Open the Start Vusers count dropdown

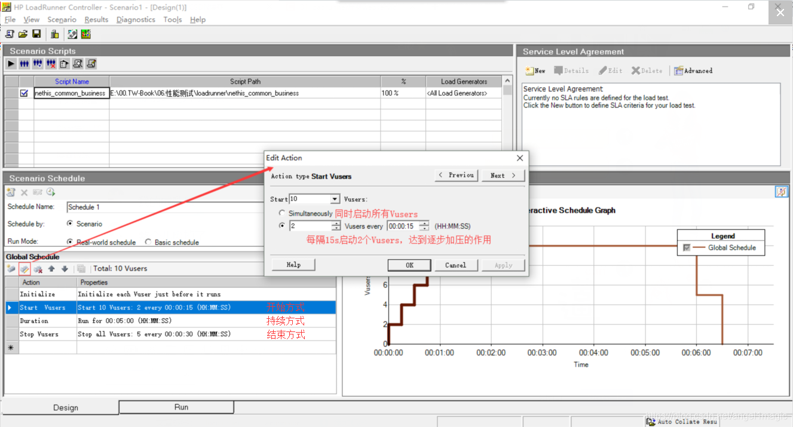point(335,199)
